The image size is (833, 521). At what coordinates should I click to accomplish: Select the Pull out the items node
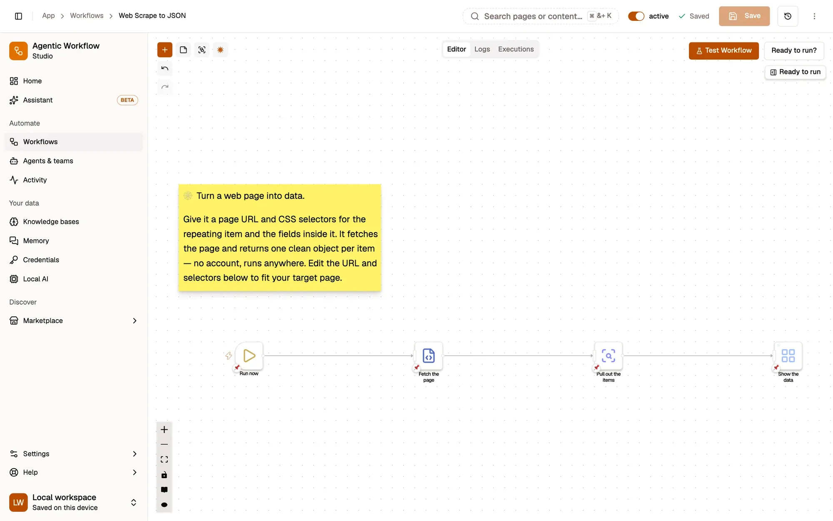[609, 356]
